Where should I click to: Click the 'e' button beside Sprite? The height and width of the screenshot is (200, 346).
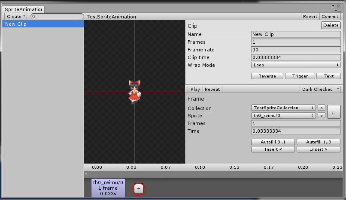click(321, 115)
